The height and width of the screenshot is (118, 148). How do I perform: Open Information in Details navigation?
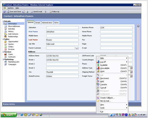[x=13, y=24]
